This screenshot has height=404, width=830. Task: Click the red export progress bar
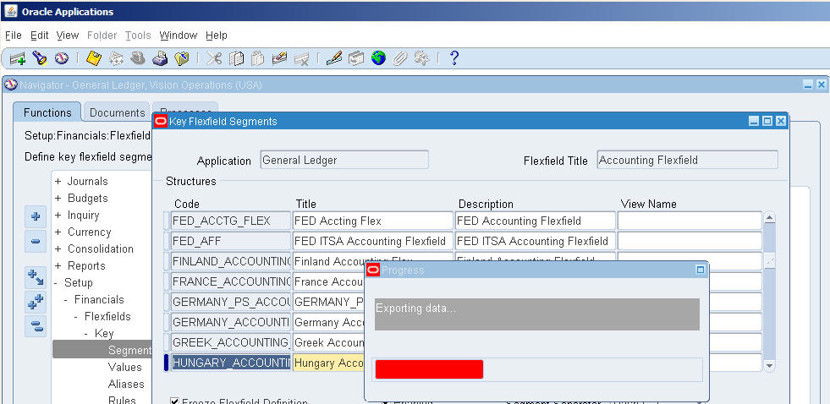pos(429,369)
